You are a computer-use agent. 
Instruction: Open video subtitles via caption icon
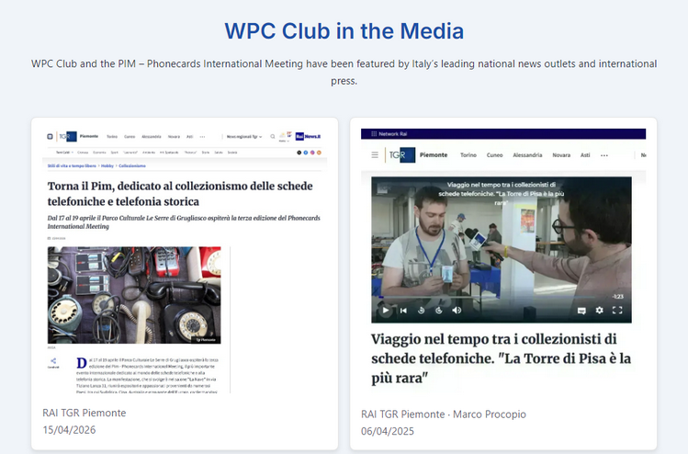[x=581, y=311]
